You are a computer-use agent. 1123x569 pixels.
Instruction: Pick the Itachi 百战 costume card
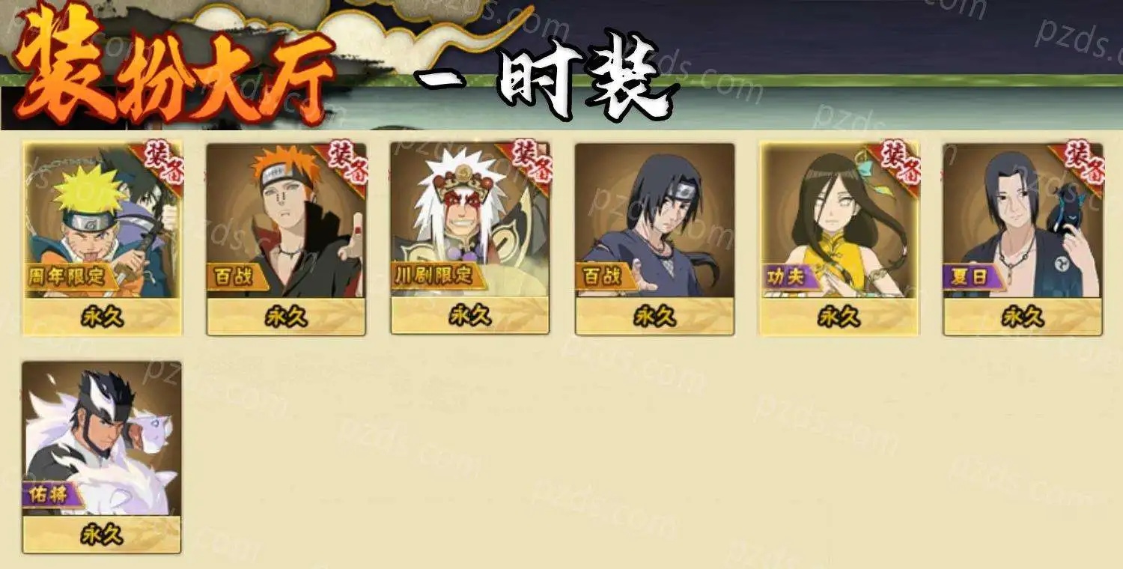click(654, 239)
